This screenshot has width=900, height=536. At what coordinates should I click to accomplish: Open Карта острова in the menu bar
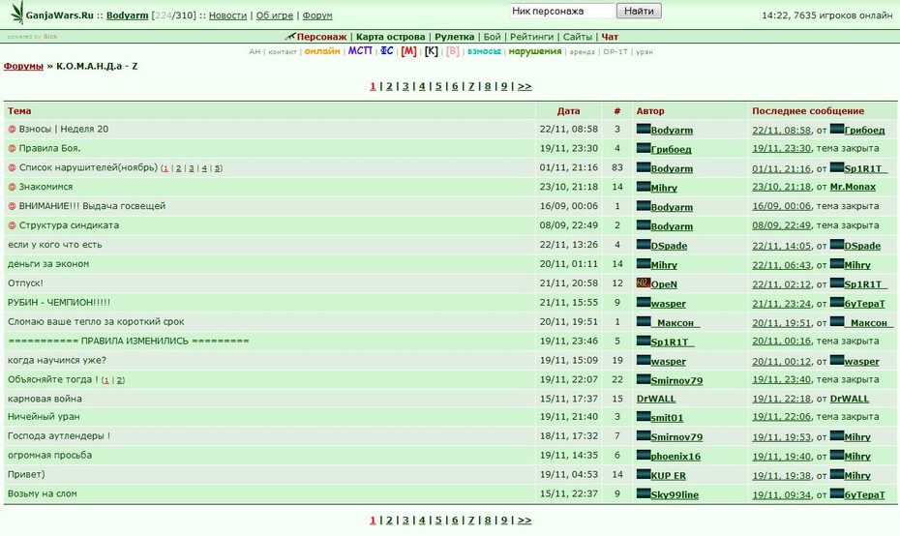tap(390, 37)
